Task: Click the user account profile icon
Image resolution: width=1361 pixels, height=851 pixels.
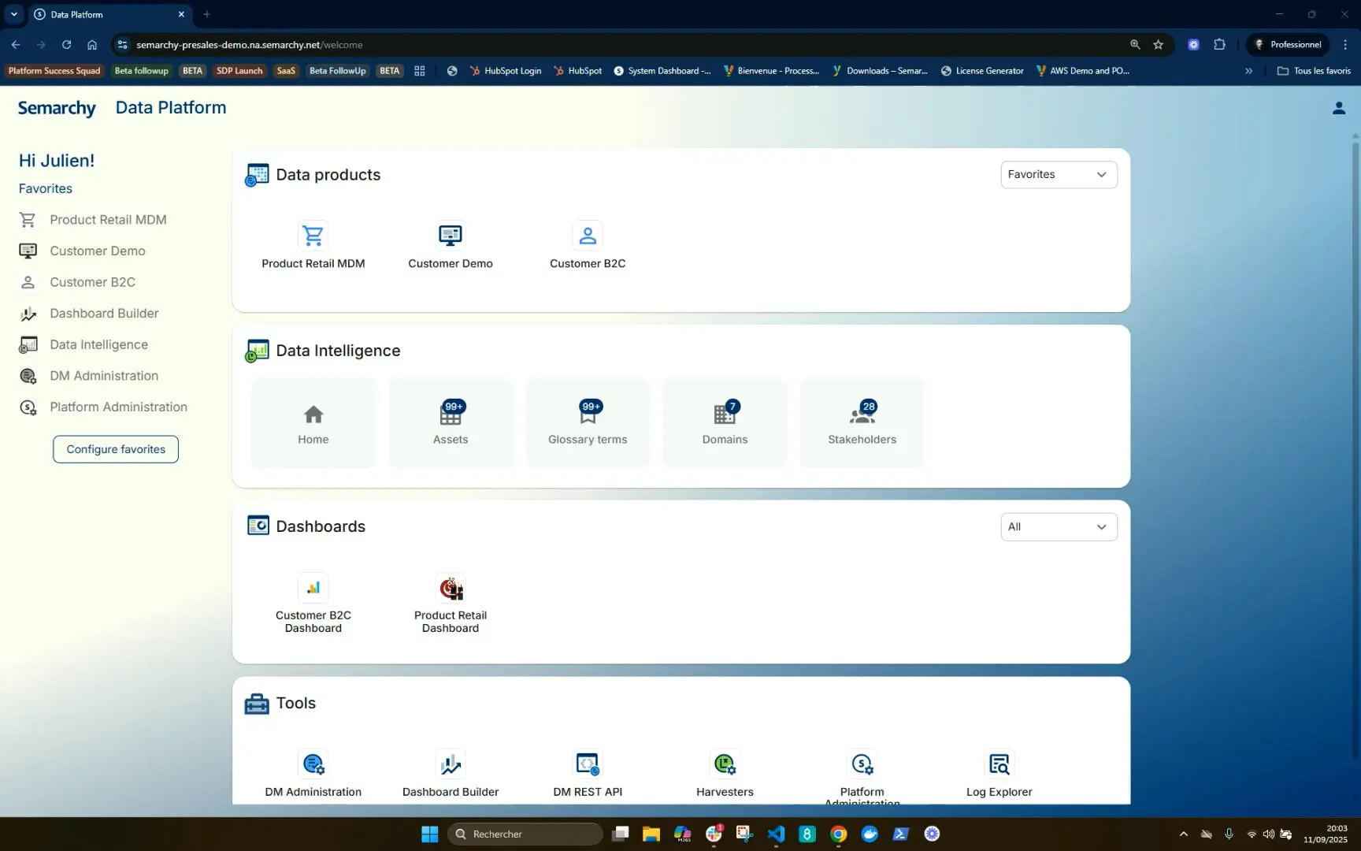Action: [x=1338, y=108]
